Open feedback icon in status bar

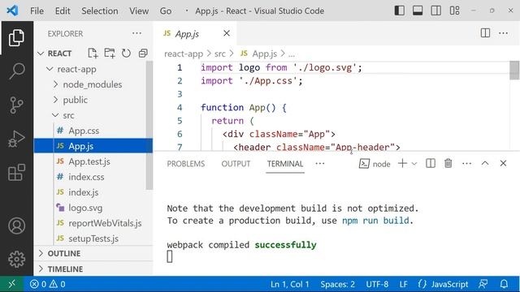(x=483, y=284)
